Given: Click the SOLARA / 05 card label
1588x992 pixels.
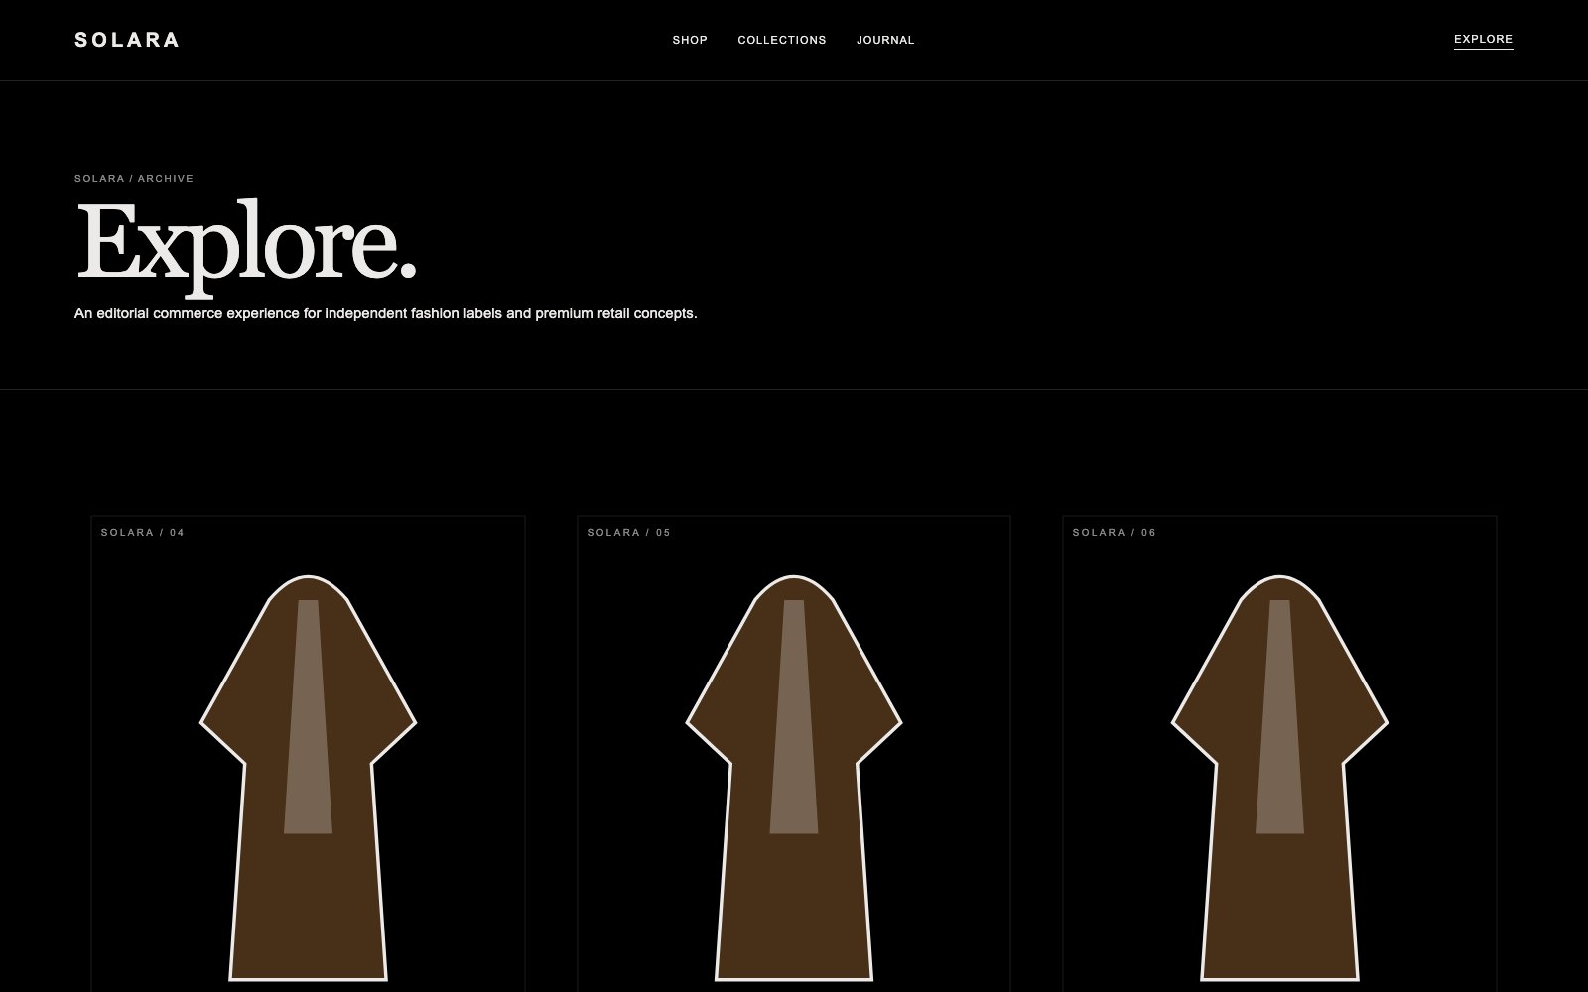Looking at the screenshot, I should click(x=629, y=533).
